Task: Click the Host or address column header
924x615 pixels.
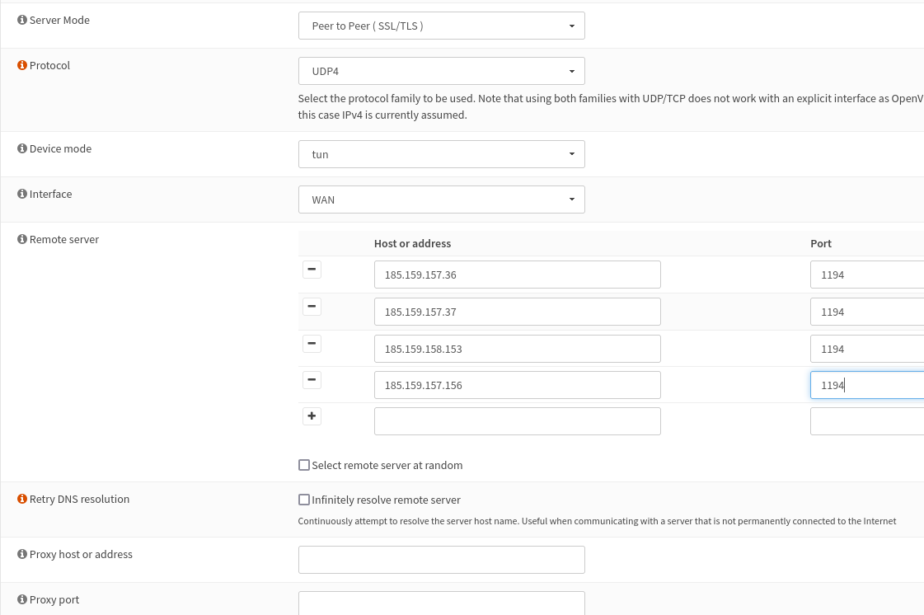Action: point(412,243)
